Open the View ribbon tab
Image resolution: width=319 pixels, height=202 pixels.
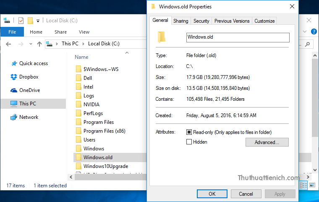tap(84, 32)
